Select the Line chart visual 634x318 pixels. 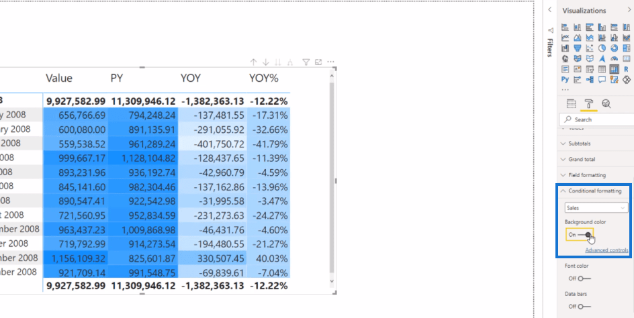565,38
